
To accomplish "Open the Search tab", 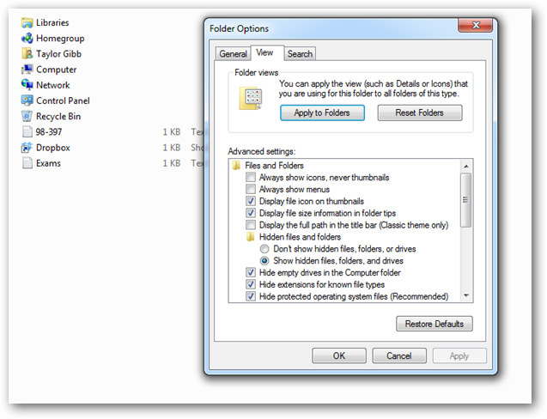I will (300, 54).
